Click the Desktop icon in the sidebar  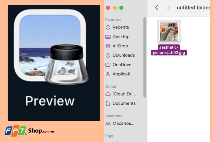pyautogui.click(x=108, y=37)
